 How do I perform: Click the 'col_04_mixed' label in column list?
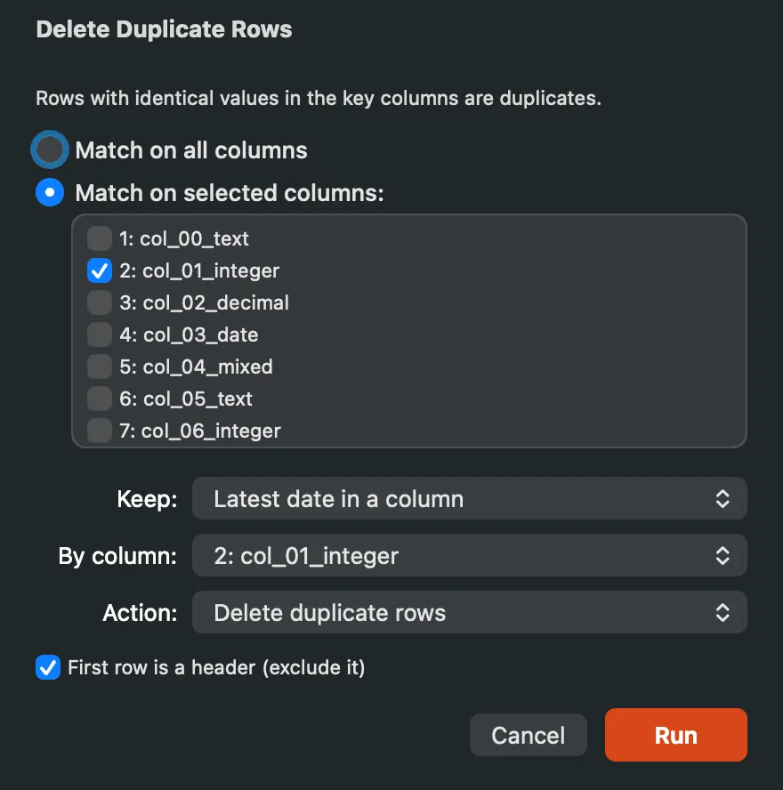pos(207,367)
